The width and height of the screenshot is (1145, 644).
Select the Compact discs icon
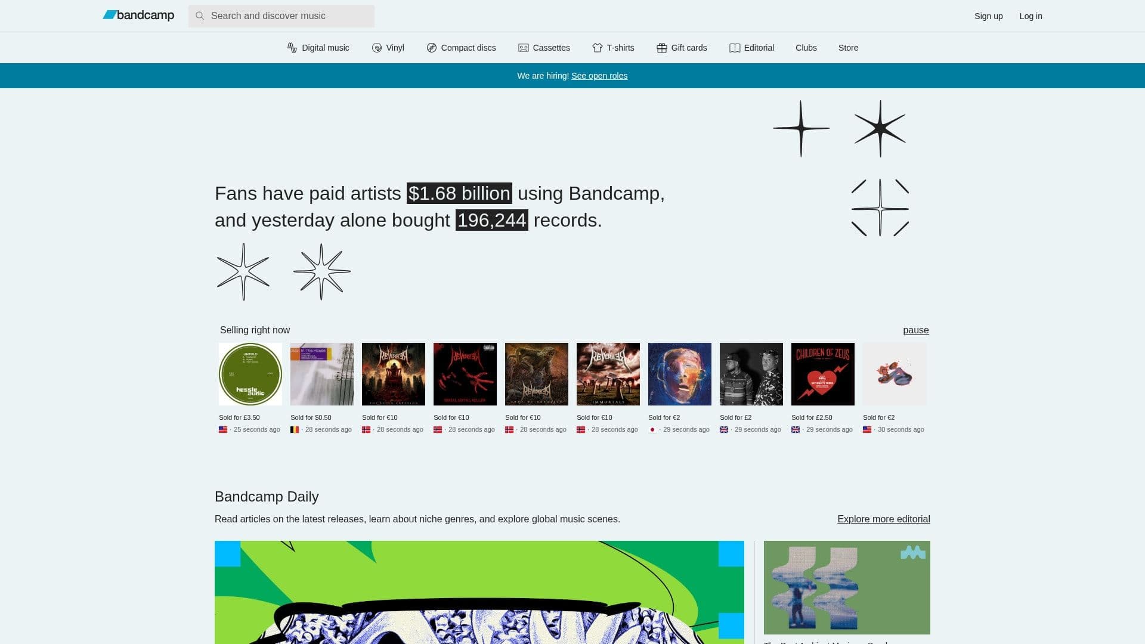[x=432, y=48]
